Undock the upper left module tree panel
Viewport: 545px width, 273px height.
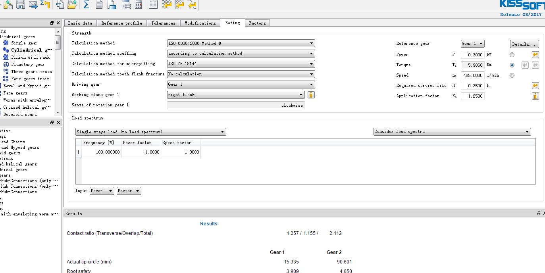pyautogui.click(x=52, y=23)
